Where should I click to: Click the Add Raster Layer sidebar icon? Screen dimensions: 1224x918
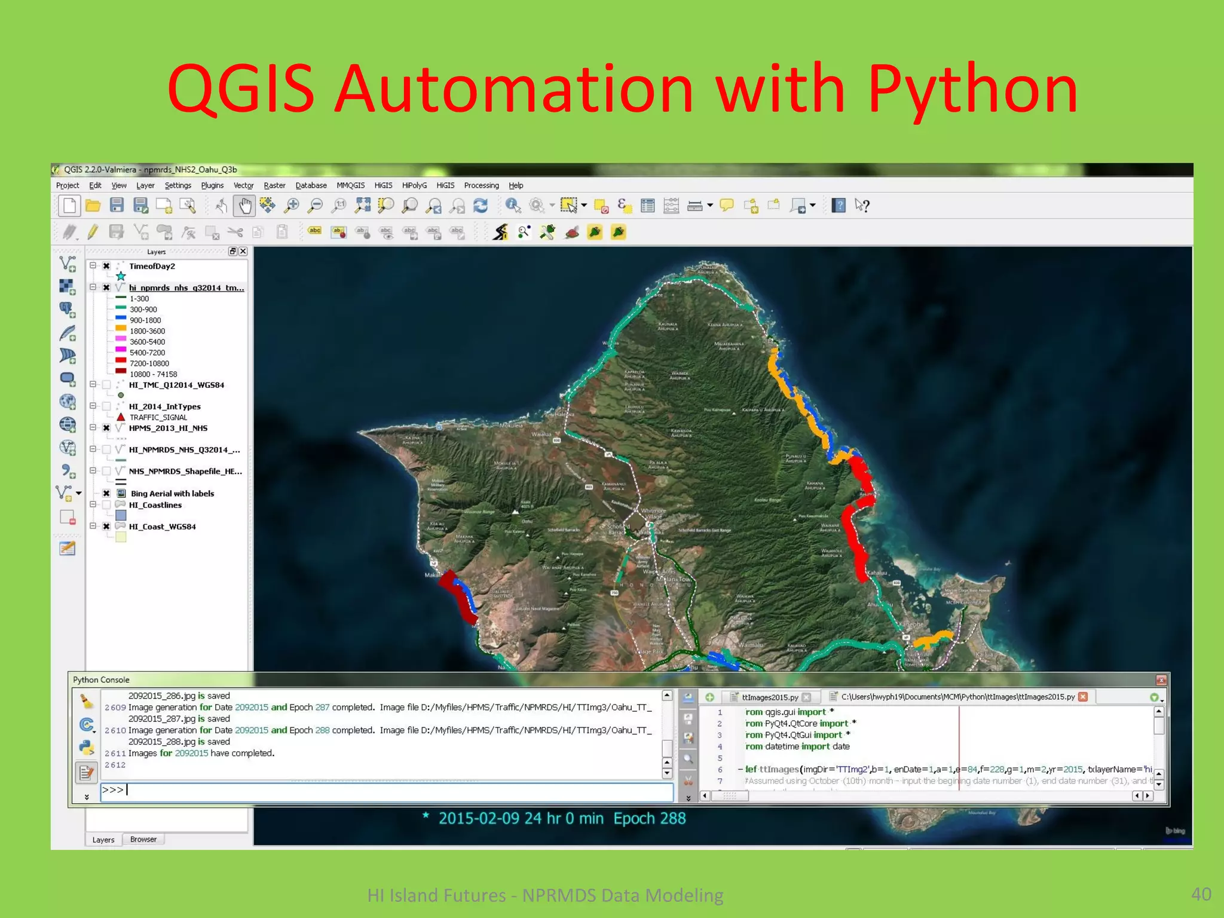click(x=68, y=287)
